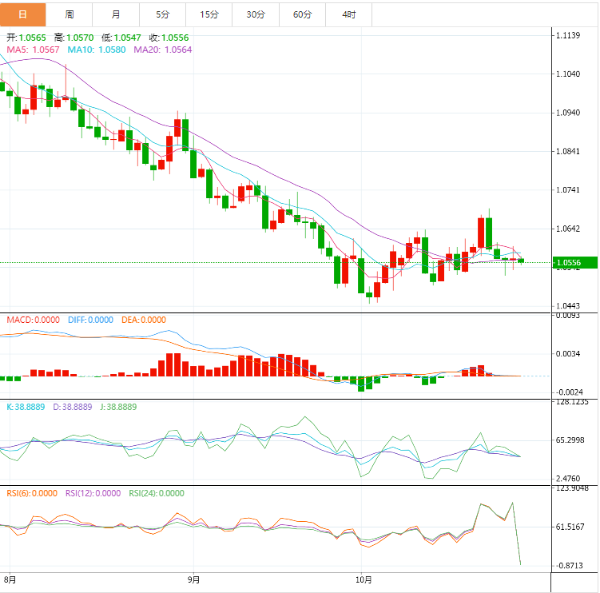Image resolution: width=600 pixels, height=593 pixels.
Task: Switch to the 周 weekly tab
Action: point(70,14)
